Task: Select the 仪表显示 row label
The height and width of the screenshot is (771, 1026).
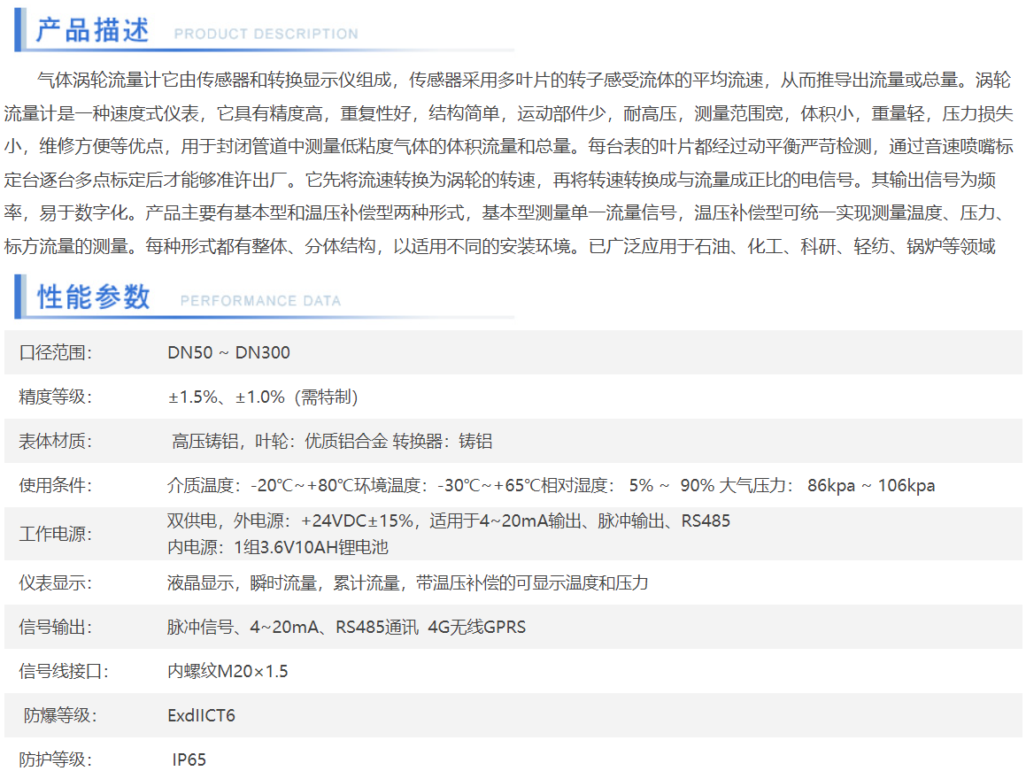Action: click(56, 583)
